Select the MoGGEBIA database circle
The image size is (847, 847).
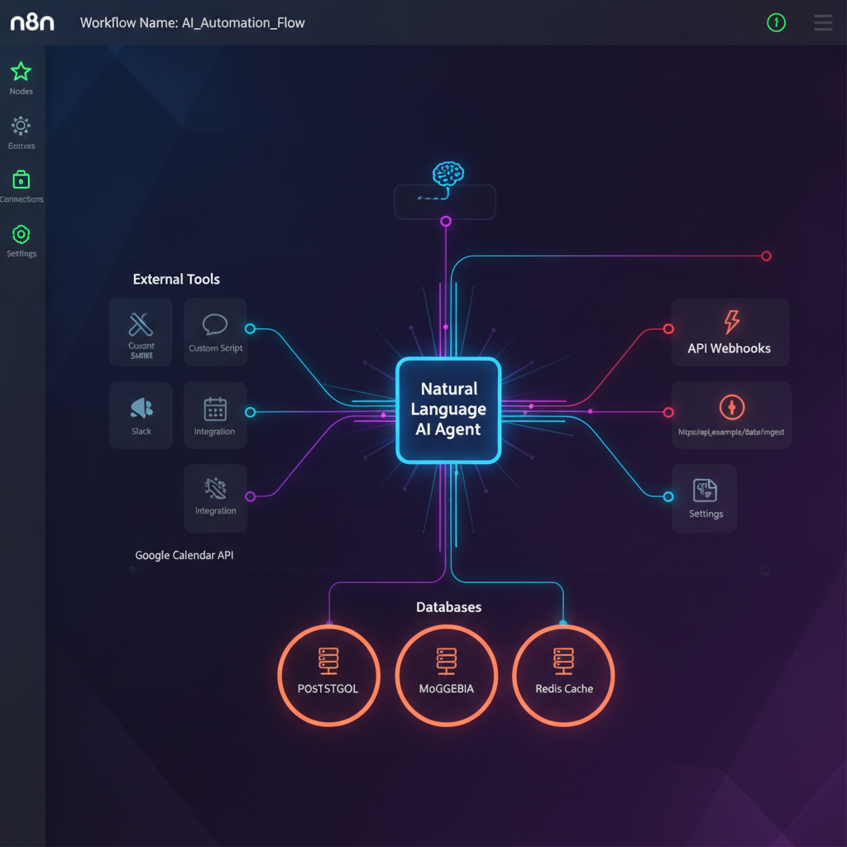tap(446, 675)
